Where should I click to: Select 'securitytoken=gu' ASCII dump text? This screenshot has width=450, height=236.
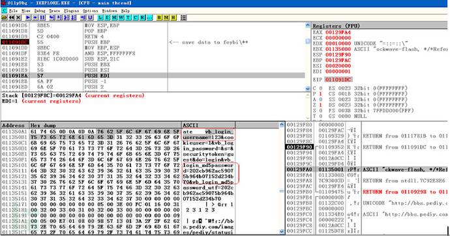click(208, 155)
